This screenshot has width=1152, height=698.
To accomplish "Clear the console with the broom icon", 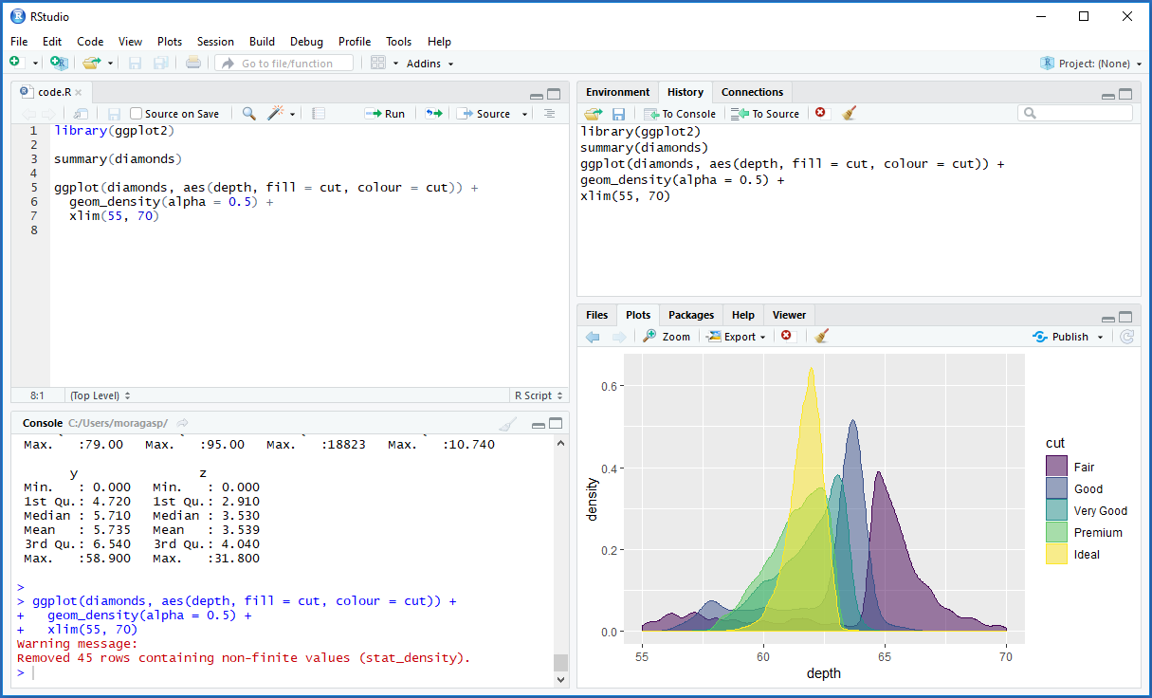I will [x=506, y=423].
